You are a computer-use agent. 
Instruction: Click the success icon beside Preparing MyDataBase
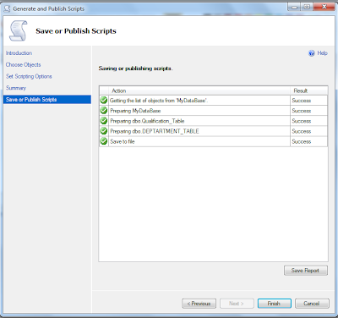click(x=104, y=111)
